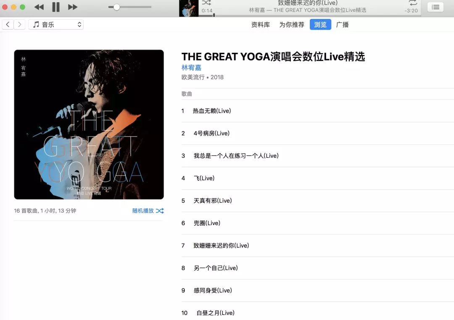Go back with the left chevron
Screen dimensions: 454x320
coord(8,25)
